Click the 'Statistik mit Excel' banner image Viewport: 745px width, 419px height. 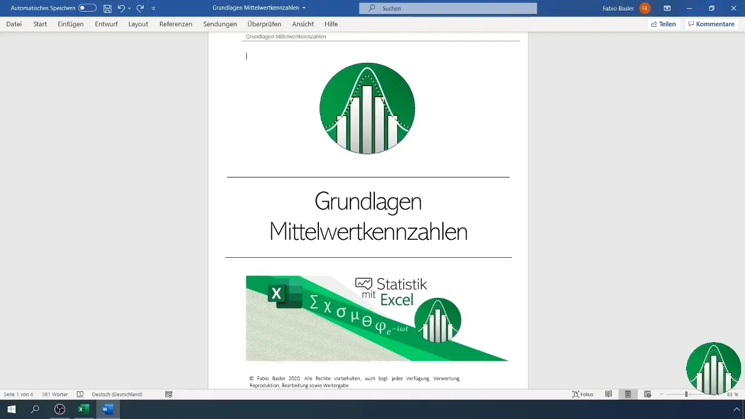[x=377, y=318]
